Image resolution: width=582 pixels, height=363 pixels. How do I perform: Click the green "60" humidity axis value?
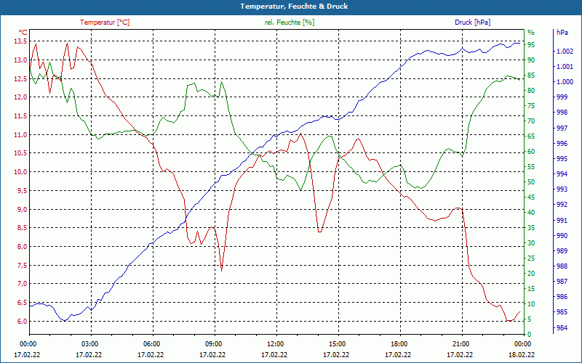(x=531, y=152)
